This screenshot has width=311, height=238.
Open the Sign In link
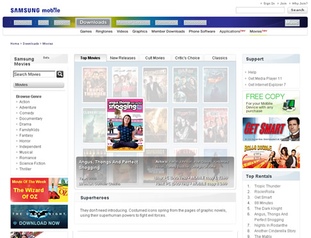click(269, 3)
